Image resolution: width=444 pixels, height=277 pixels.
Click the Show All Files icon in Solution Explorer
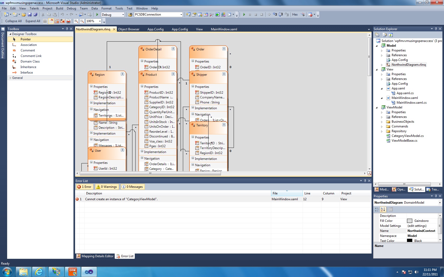[385, 35]
